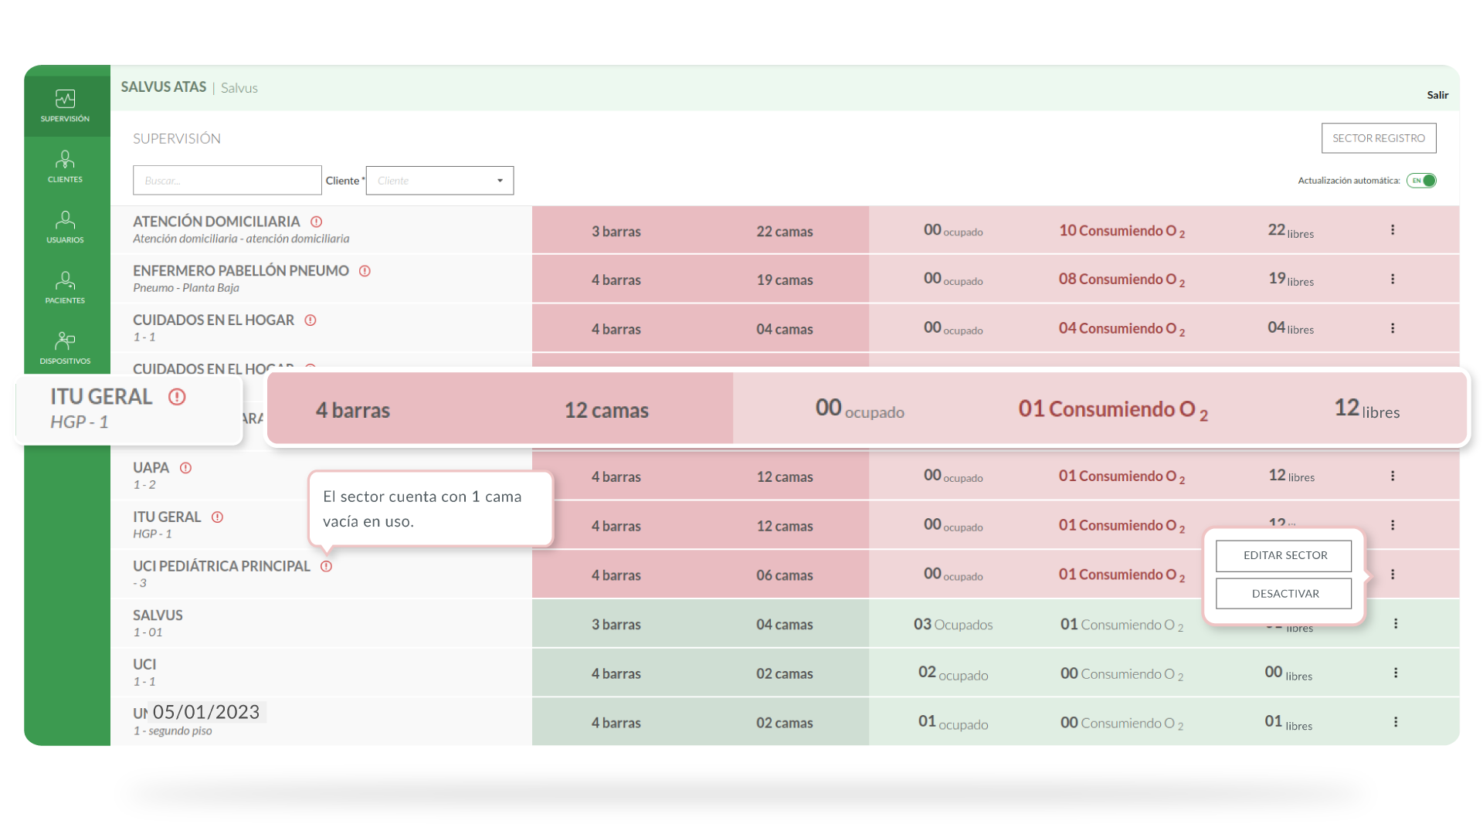Click alert icon beside UCI Pediátrica Principal

click(x=326, y=566)
